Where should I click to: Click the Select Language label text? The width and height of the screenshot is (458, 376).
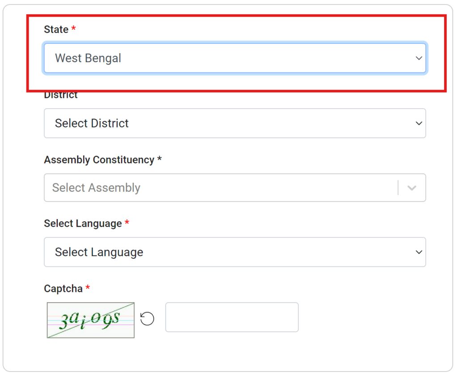83,224
